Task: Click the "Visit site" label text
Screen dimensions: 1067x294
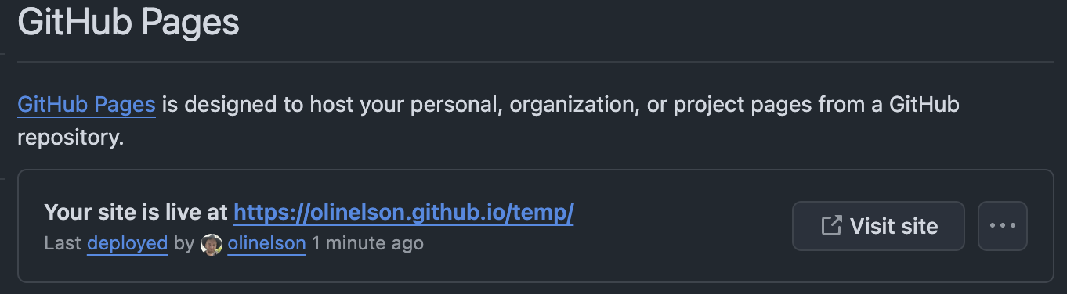Action: point(894,226)
